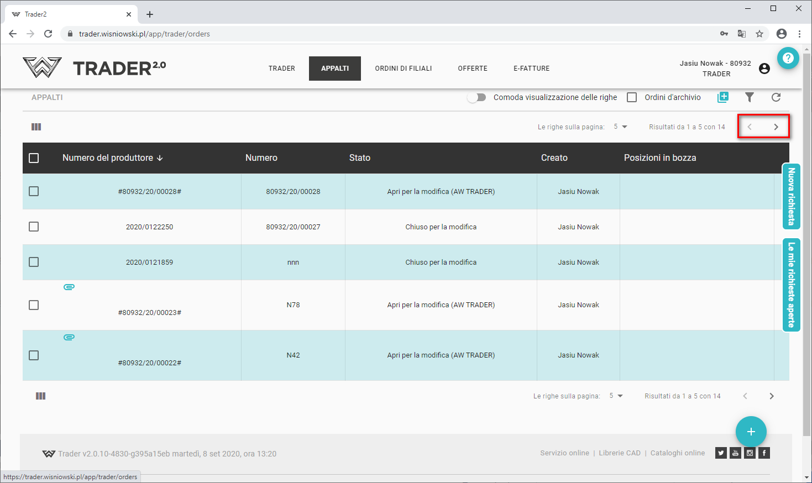Go to next page with top arrow
The width and height of the screenshot is (812, 483).
click(776, 127)
